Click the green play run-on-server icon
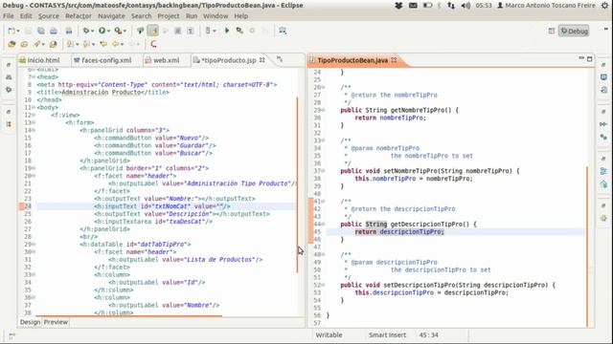The image size is (613, 344). pos(227,31)
